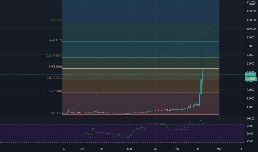Click the 14 date label on time axis
The image size is (258, 152).
[x=102, y=149]
